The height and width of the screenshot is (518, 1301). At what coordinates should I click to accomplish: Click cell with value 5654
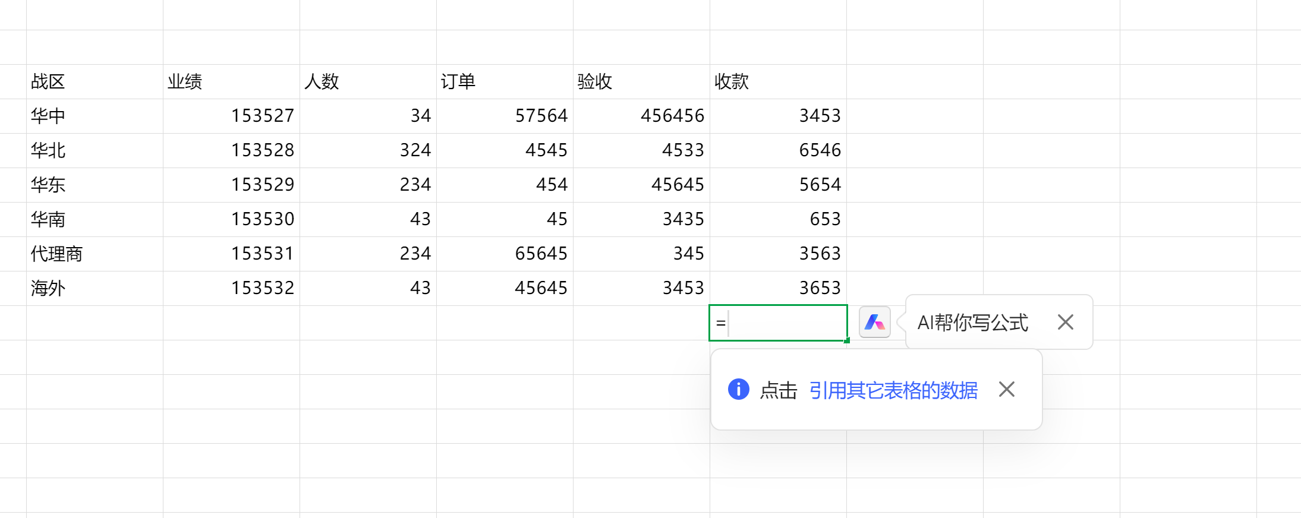point(778,185)
